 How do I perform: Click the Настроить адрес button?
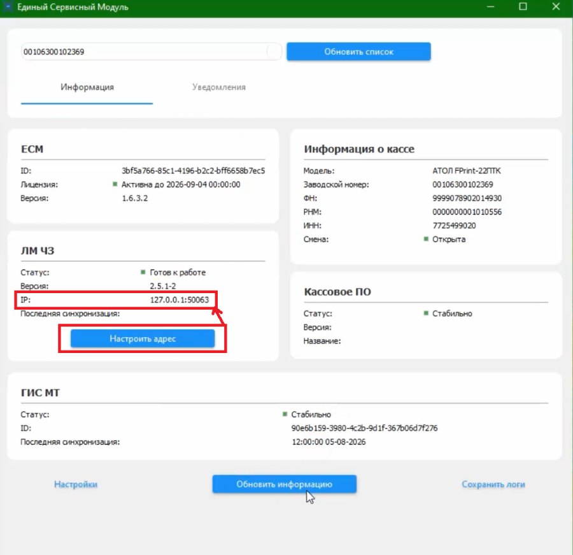[x=143, y=338]
